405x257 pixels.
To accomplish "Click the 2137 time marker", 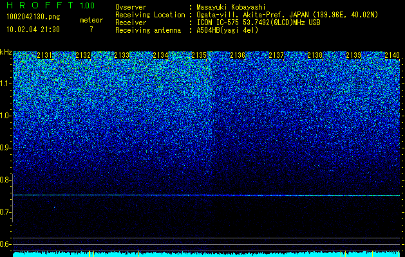I will pyautogui.click(x=276, y=55).
